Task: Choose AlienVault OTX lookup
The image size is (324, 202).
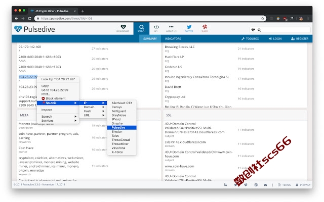Action: [x=121, y=103]
